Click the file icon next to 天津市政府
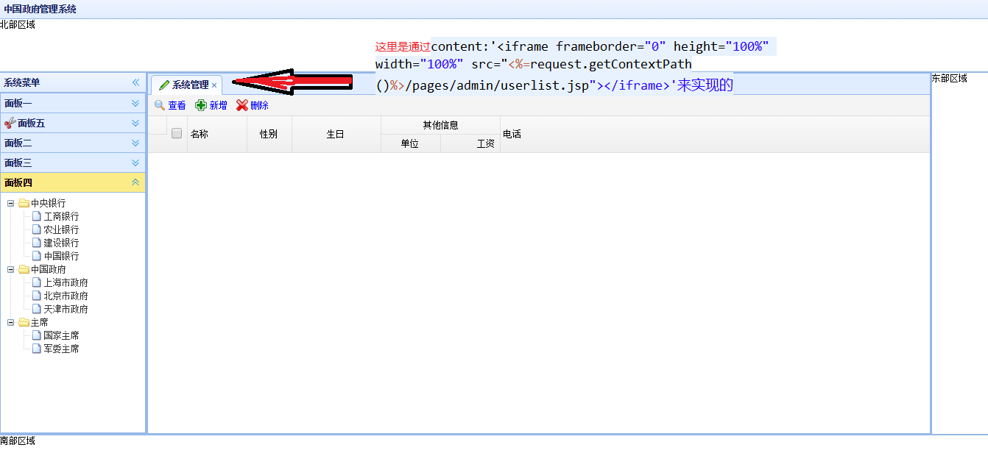988x467 pixels. tap(37, 309)
